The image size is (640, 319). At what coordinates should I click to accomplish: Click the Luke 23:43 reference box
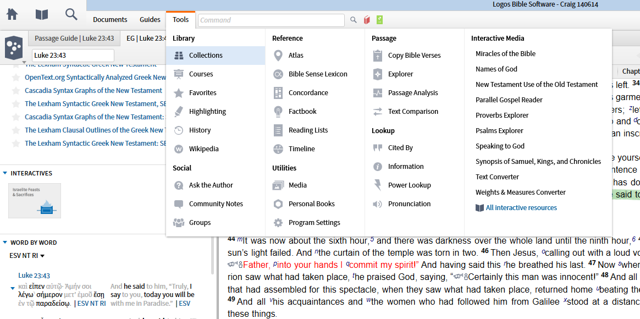(73, 56)
